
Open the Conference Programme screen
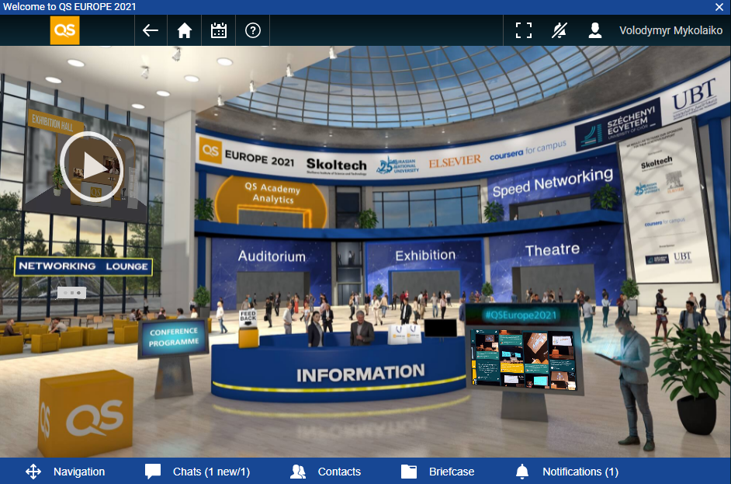pyautogui.click(x=173, y=337)
